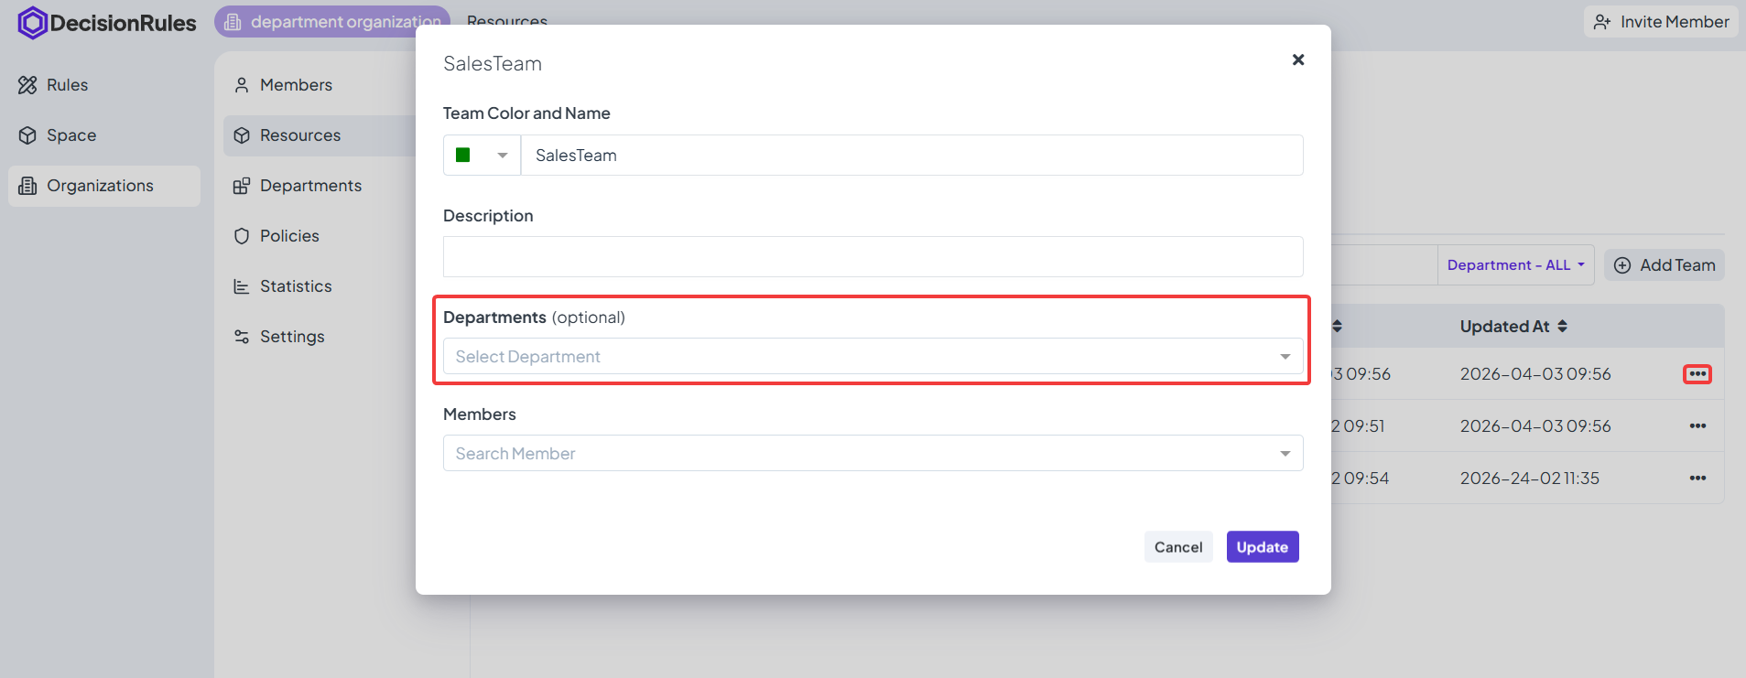Click the DecisionRules logo icon
Viewport: 1746px width, 678px height.
coord(32,23)
